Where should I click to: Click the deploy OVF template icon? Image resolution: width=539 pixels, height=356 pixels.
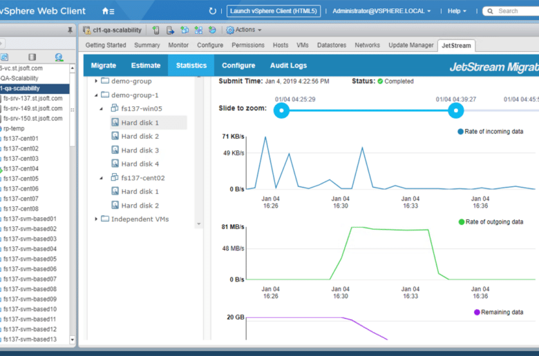pyautogui.click(x=212, y=30)
